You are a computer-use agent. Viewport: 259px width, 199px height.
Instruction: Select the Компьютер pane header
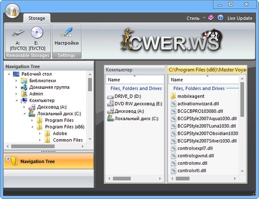point(134,69)
